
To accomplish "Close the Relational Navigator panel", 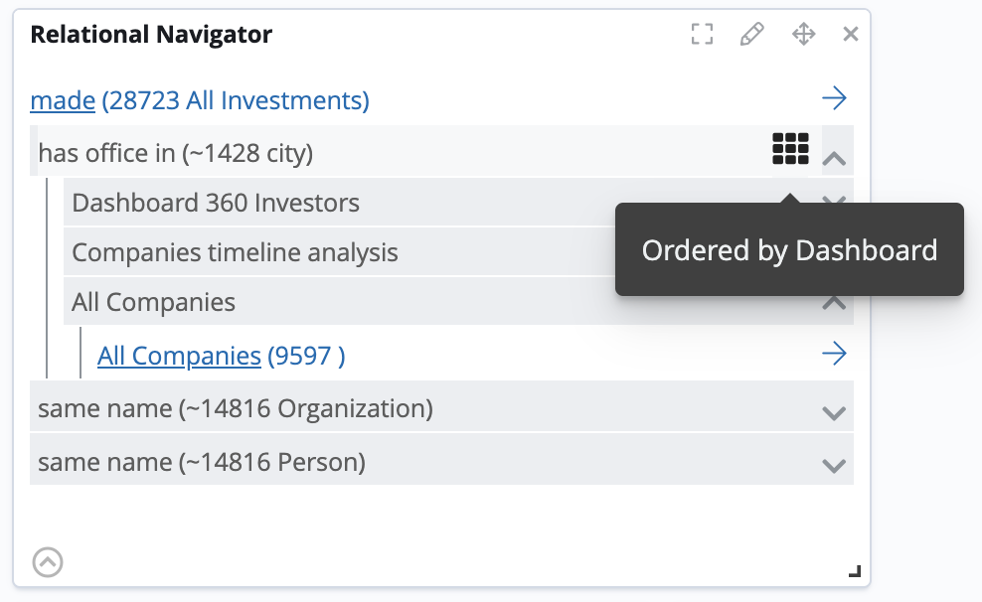I will coord(851,33).
